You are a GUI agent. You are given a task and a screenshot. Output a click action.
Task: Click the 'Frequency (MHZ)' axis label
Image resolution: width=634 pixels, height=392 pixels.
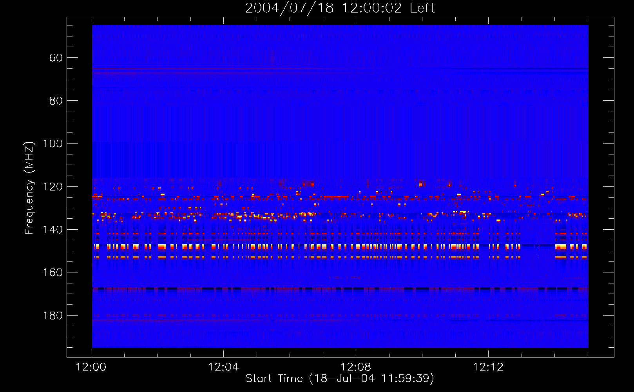(29, 188)
